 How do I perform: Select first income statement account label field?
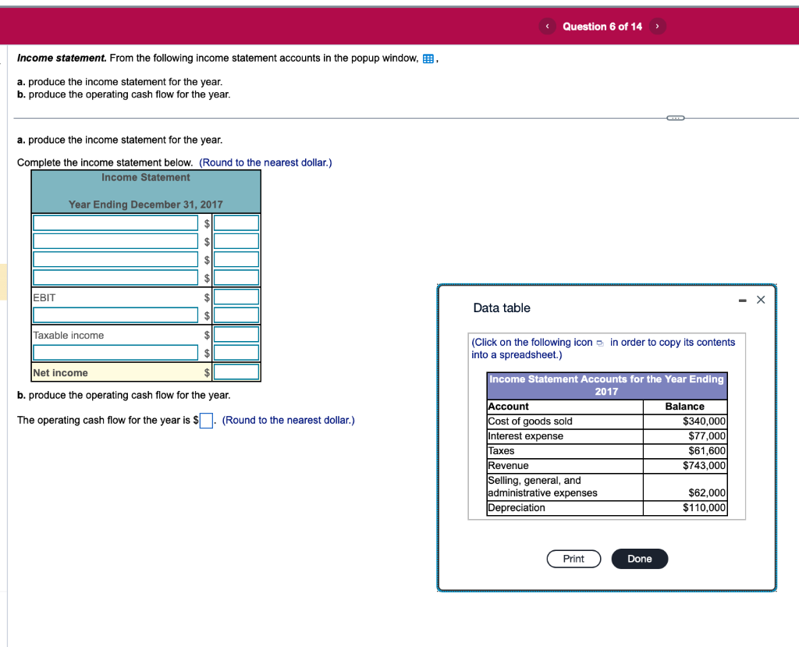coord(115,222)
